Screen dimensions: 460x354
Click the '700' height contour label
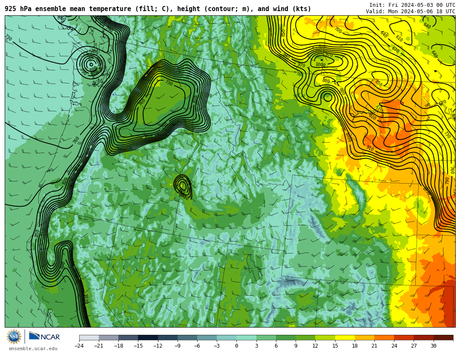pyautogui.click(x=338, y=30)
